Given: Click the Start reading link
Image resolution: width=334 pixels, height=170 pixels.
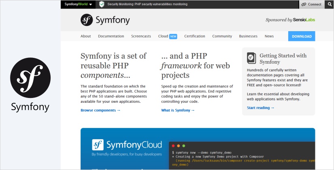Looking at the screenshot, I should [260, 108].
